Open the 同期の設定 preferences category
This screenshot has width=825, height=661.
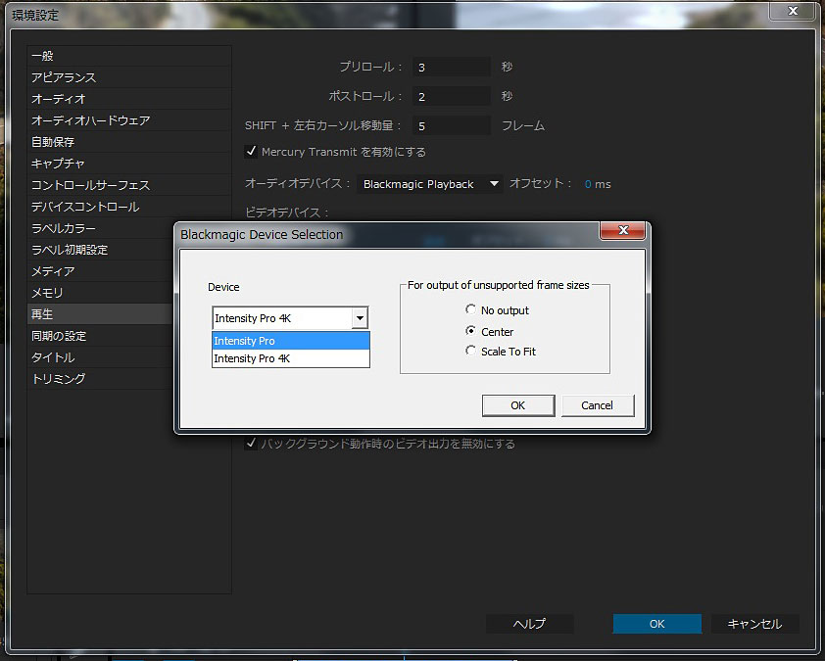click(x=101, y=336)
